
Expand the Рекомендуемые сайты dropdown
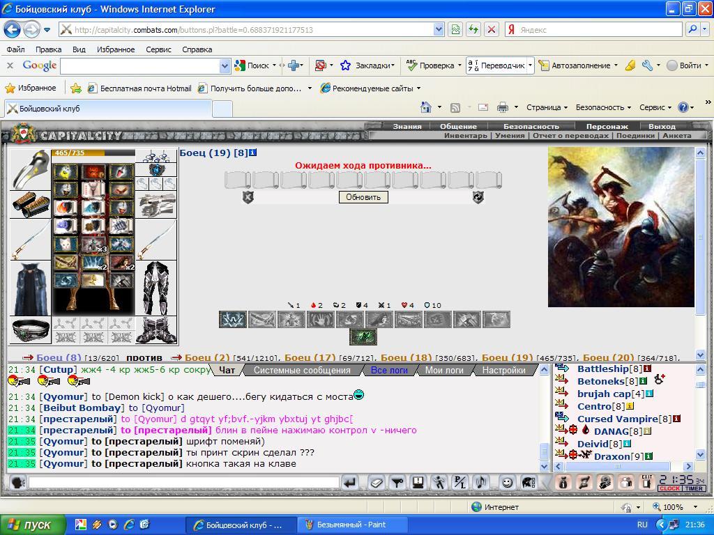pos(418,88)
